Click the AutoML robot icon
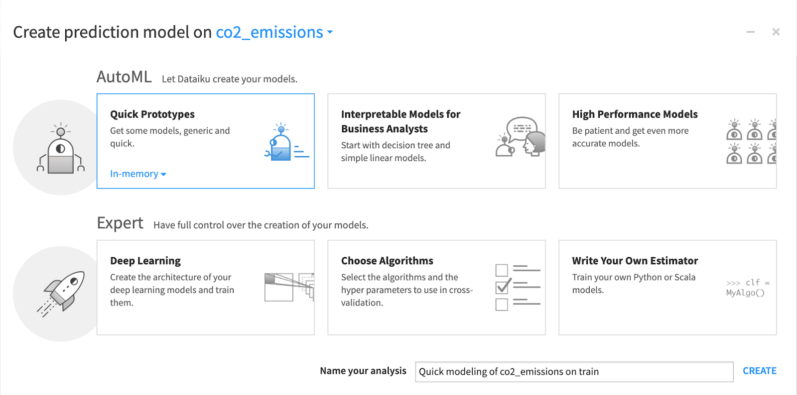797x395 pixels. [x=60, y=148]
